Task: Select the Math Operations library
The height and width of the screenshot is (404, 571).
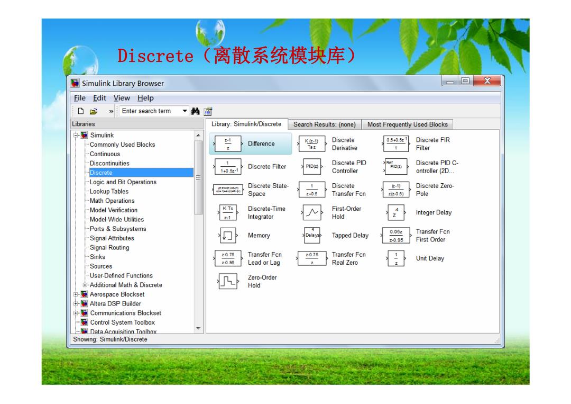Action: click(112, 201)
